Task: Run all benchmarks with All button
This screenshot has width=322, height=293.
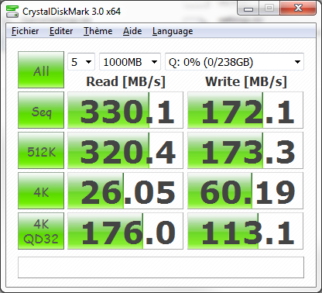Action: (x=41, y=70)
